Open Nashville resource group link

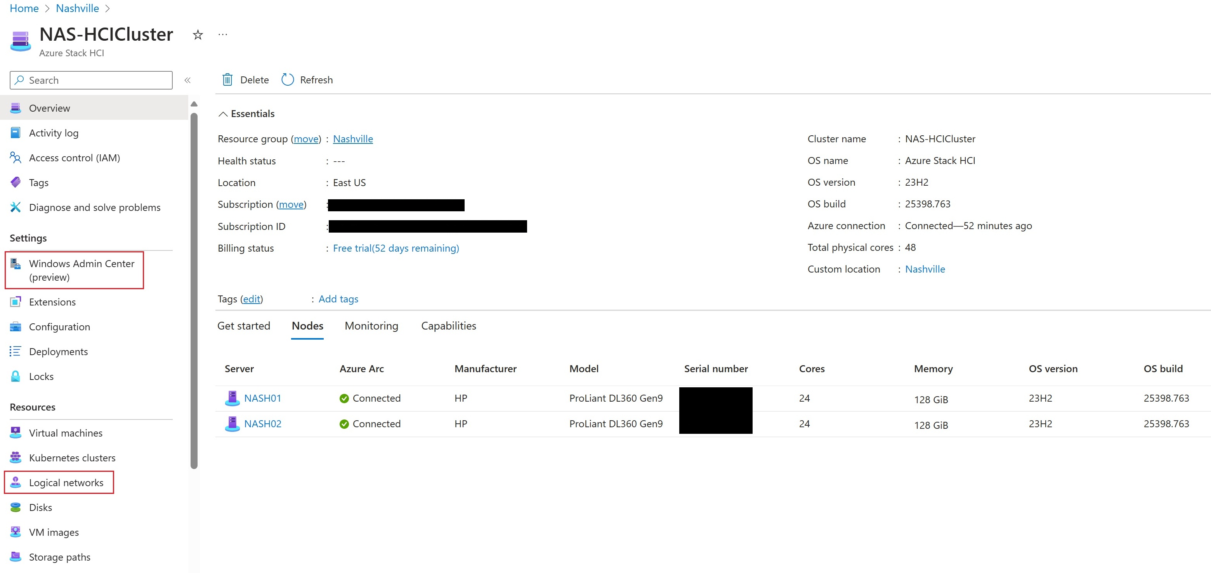coord(352,138)
